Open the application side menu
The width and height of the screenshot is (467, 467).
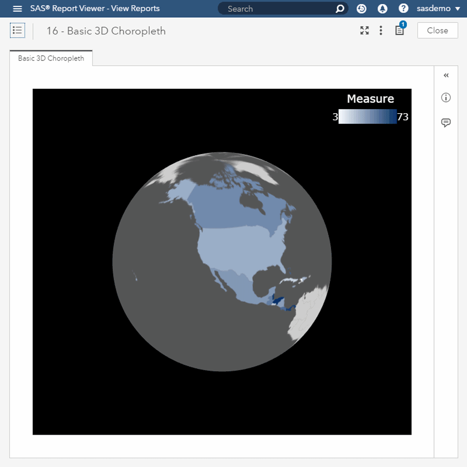pos(17,8)
